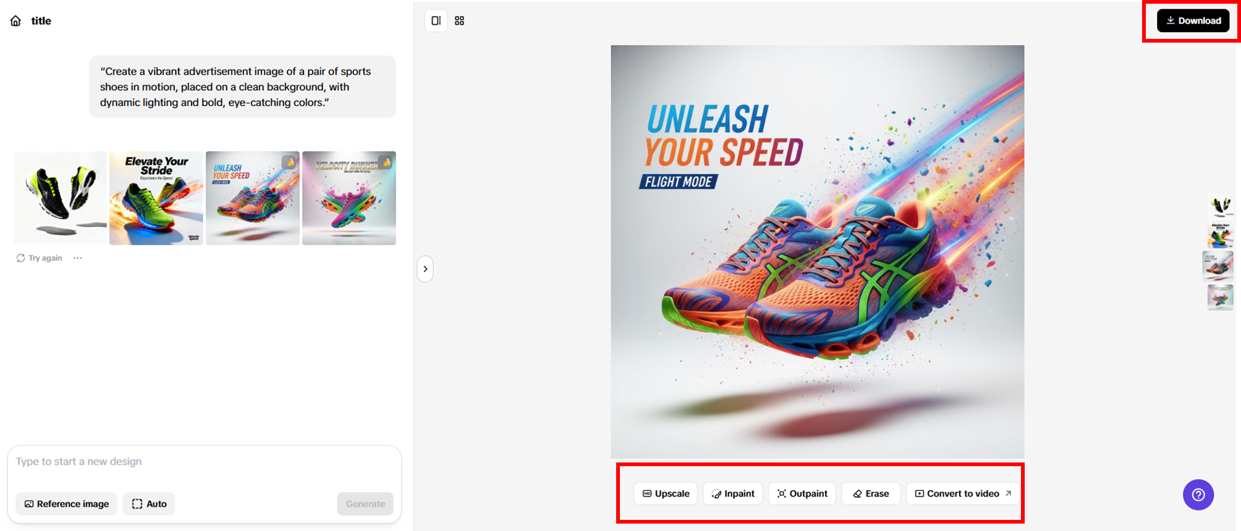The width and height of the screenshot is (1241, 531).
Task: Select the Elevate Your Stride thumbnail
Action: [156, 198]
